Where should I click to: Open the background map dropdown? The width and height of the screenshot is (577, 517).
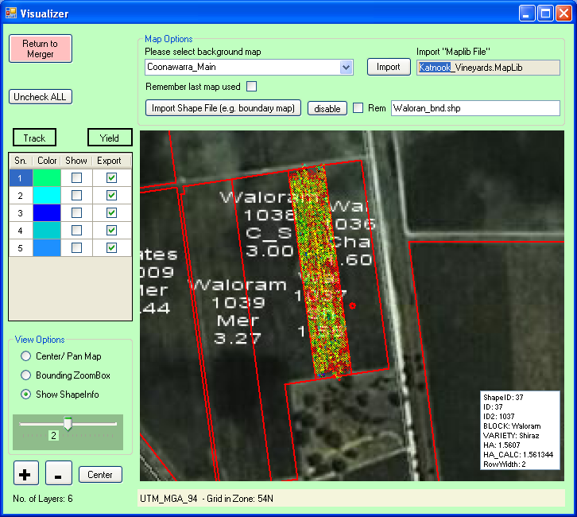346,68
